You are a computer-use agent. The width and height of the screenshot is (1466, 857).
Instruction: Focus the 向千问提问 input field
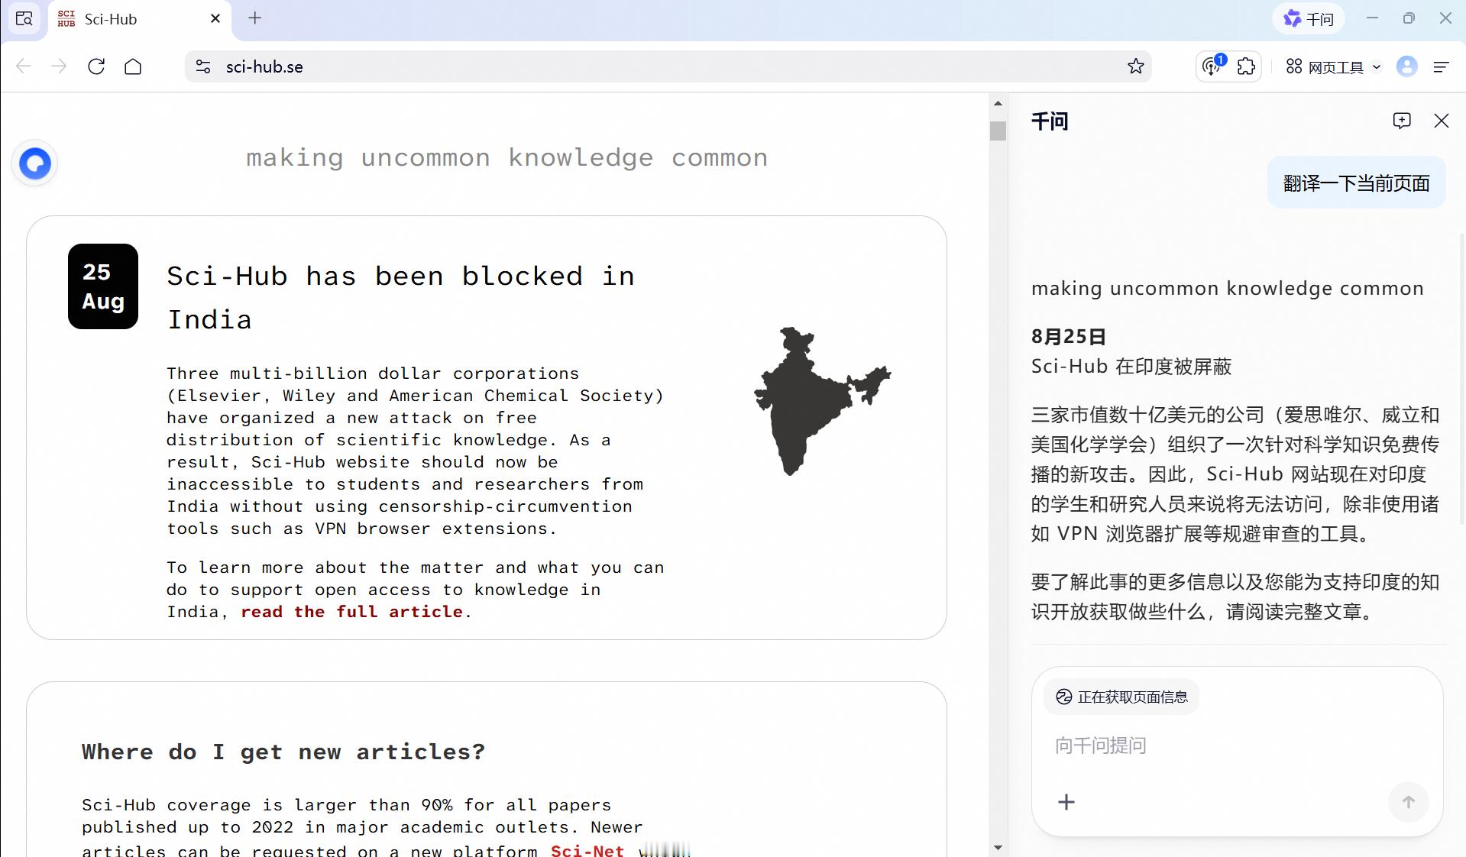1237,745
